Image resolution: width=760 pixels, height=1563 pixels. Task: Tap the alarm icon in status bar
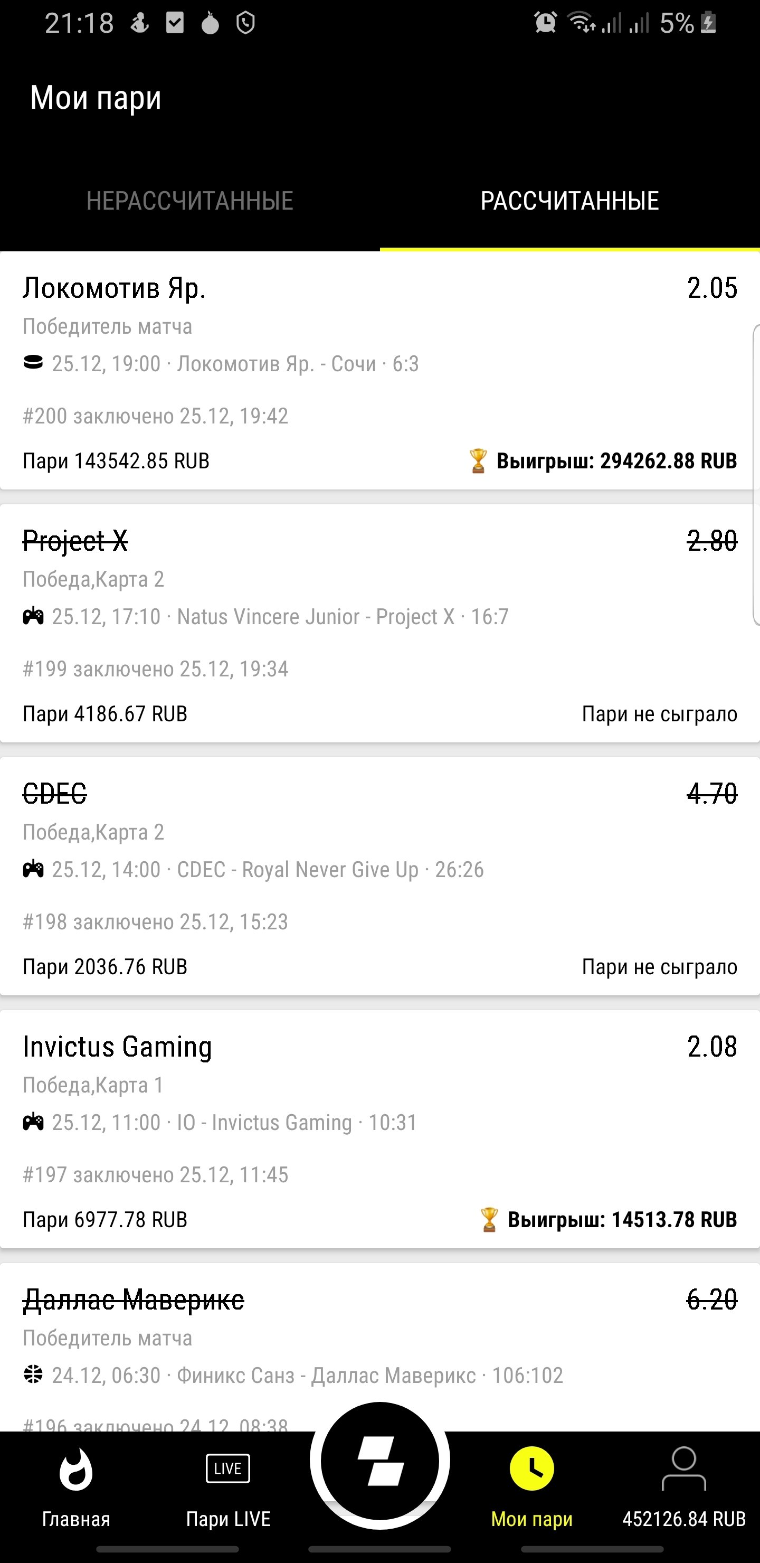tap(545, 23)
